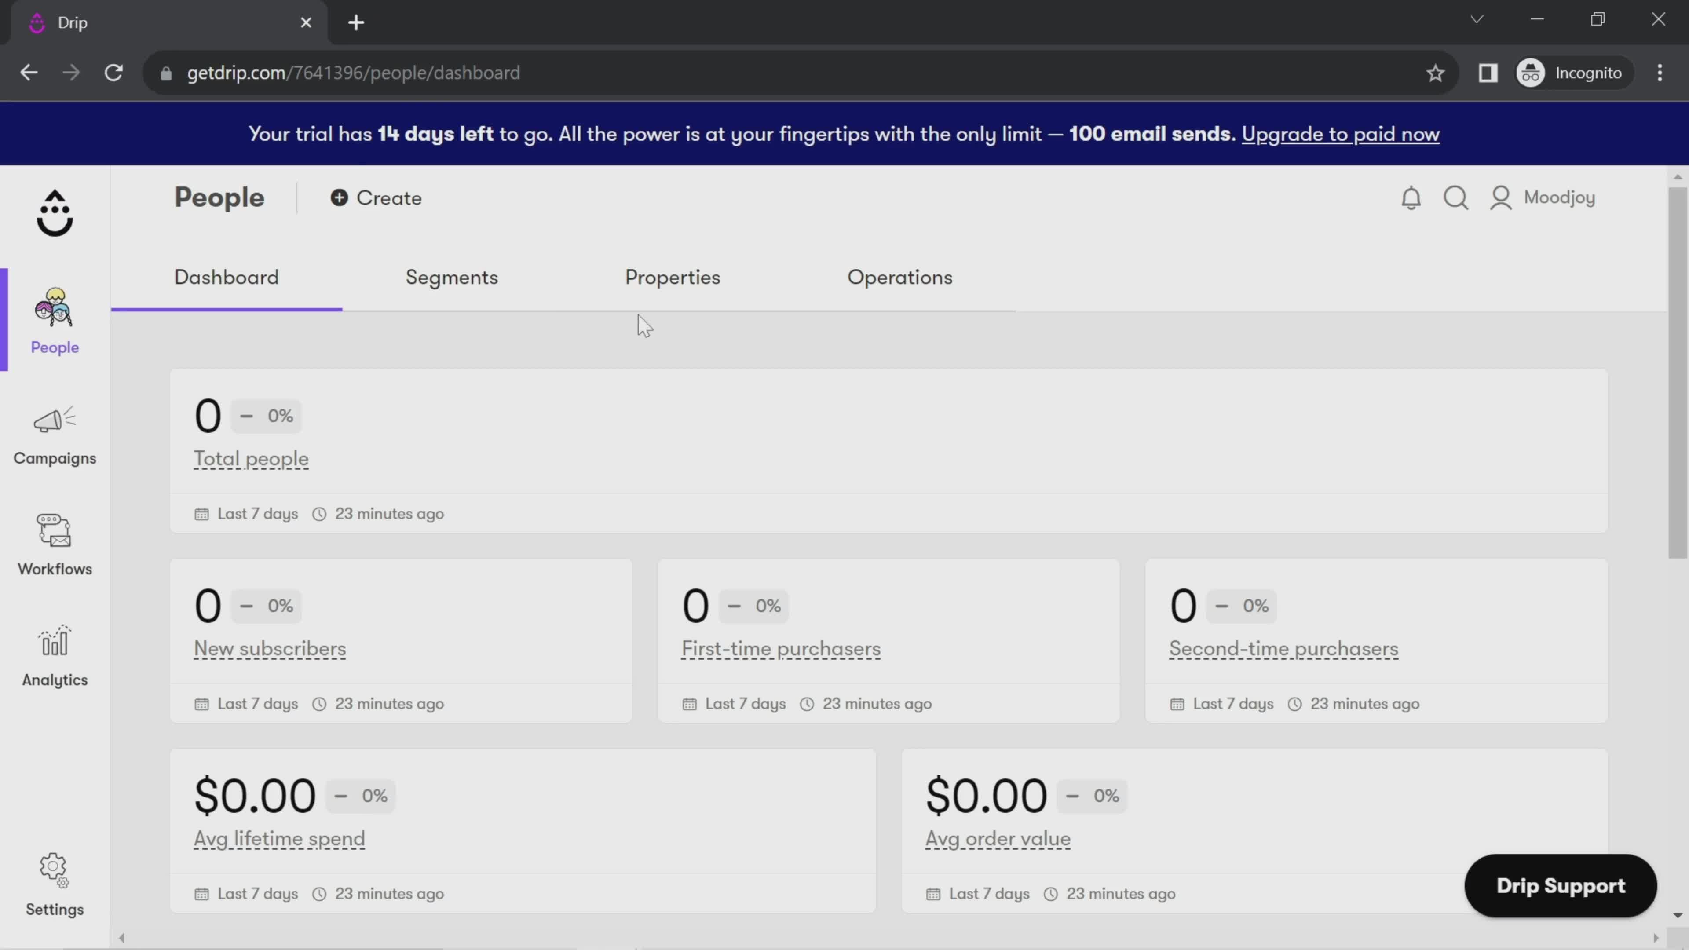
Task: Open the New subscribers metric link
Action: coord(270,649)
